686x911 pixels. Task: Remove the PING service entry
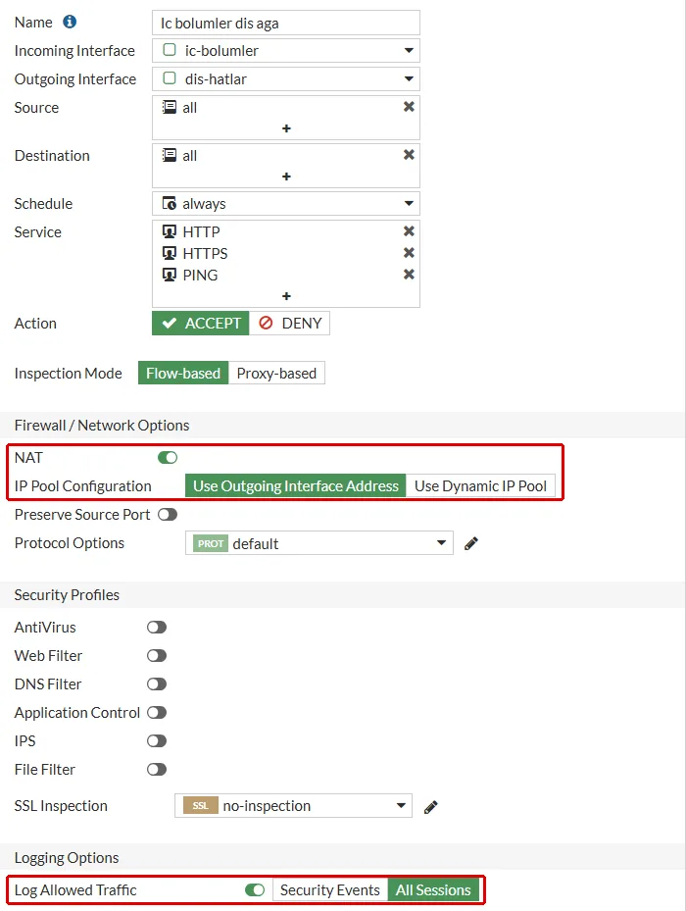409,275
